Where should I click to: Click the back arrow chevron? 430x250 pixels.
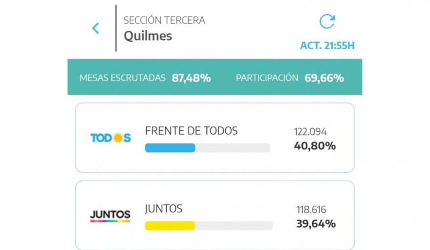(96, 28)
